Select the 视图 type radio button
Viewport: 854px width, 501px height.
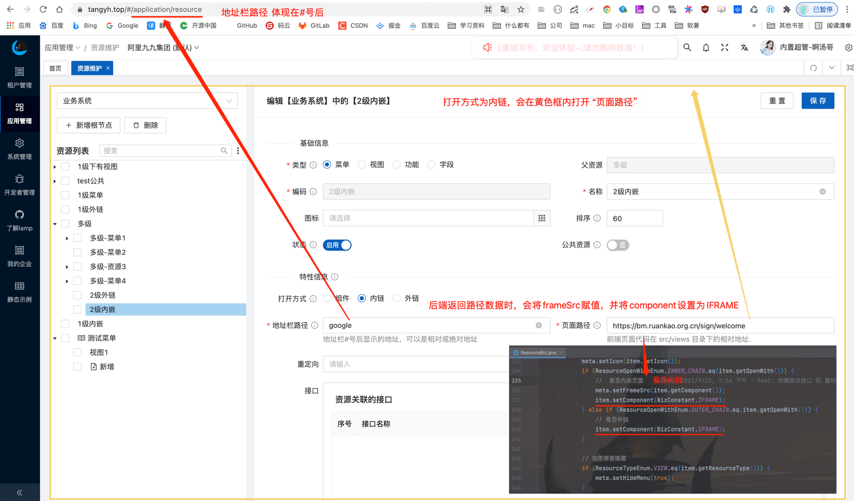coord(362,164)
